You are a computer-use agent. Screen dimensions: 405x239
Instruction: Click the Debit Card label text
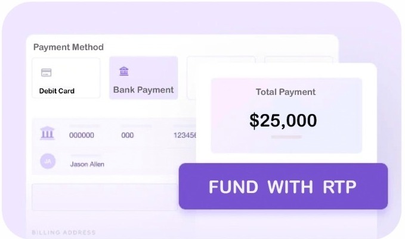[57, 91]
